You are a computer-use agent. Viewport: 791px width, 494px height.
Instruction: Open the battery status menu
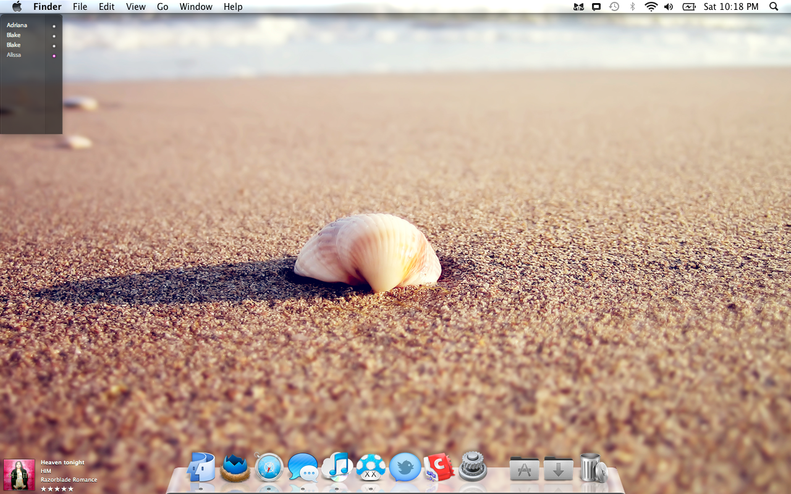coord(689,7)
